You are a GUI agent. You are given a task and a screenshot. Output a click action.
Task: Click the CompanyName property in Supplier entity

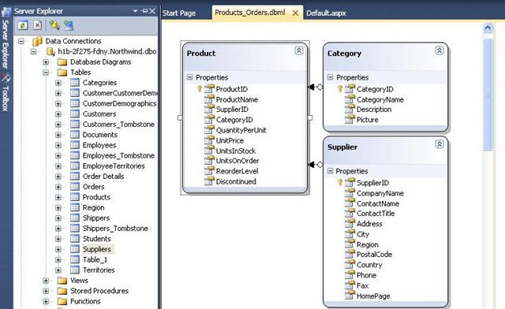380,193
